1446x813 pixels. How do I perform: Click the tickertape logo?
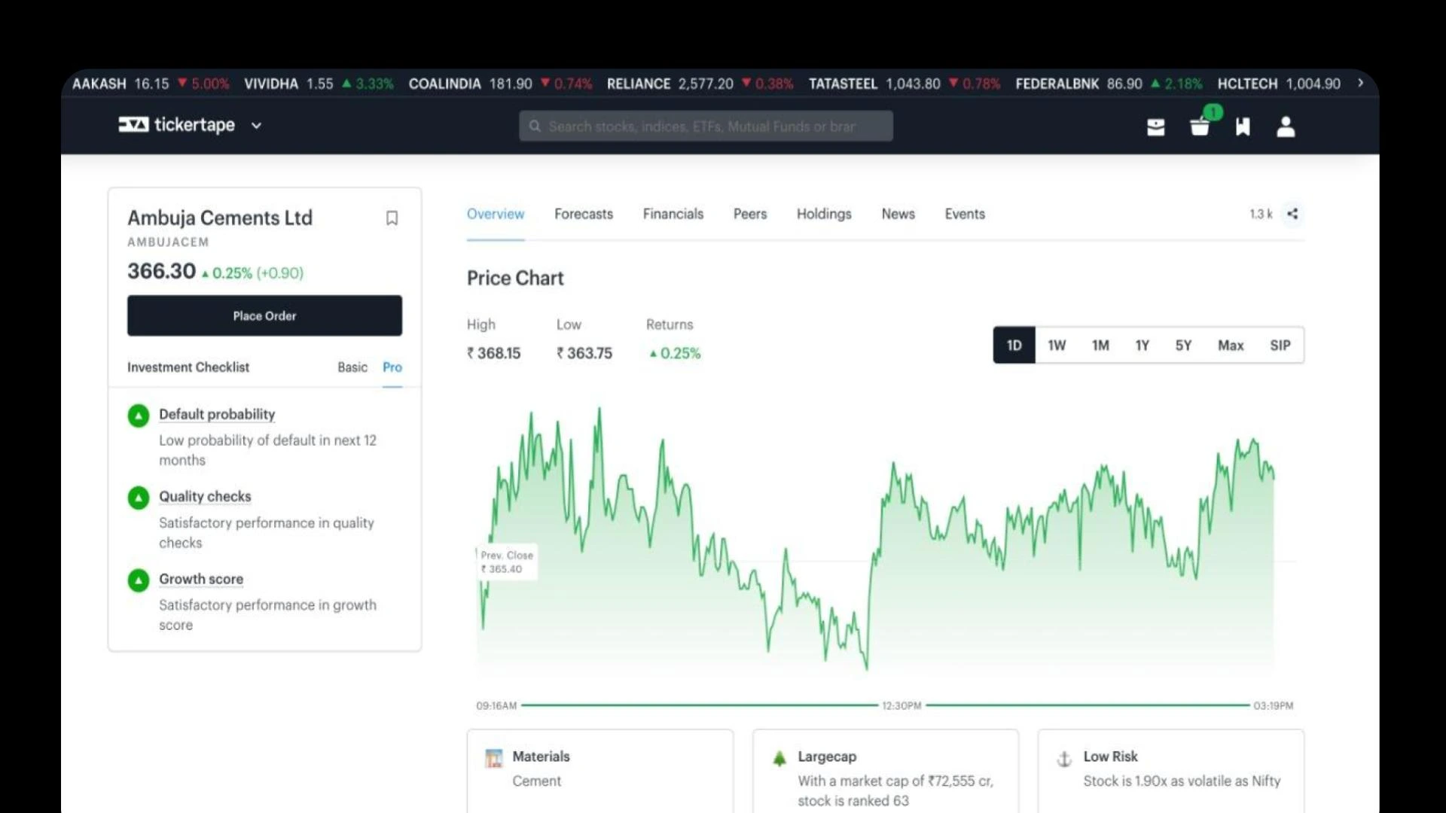click(x=177, y=125)
